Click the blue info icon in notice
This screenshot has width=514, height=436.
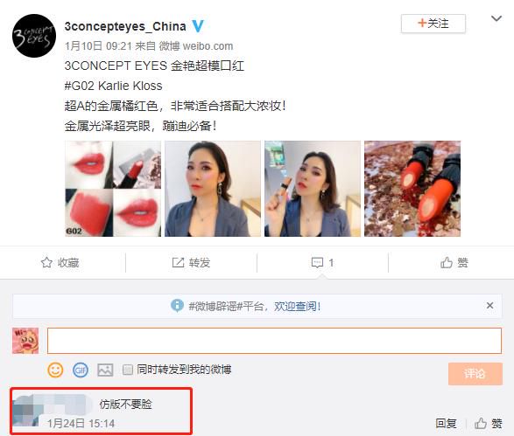177,306
